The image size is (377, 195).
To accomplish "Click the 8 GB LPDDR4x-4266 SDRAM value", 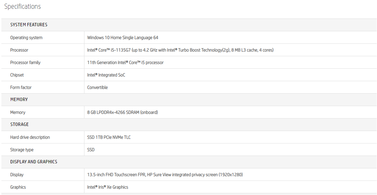I will 122,112.
